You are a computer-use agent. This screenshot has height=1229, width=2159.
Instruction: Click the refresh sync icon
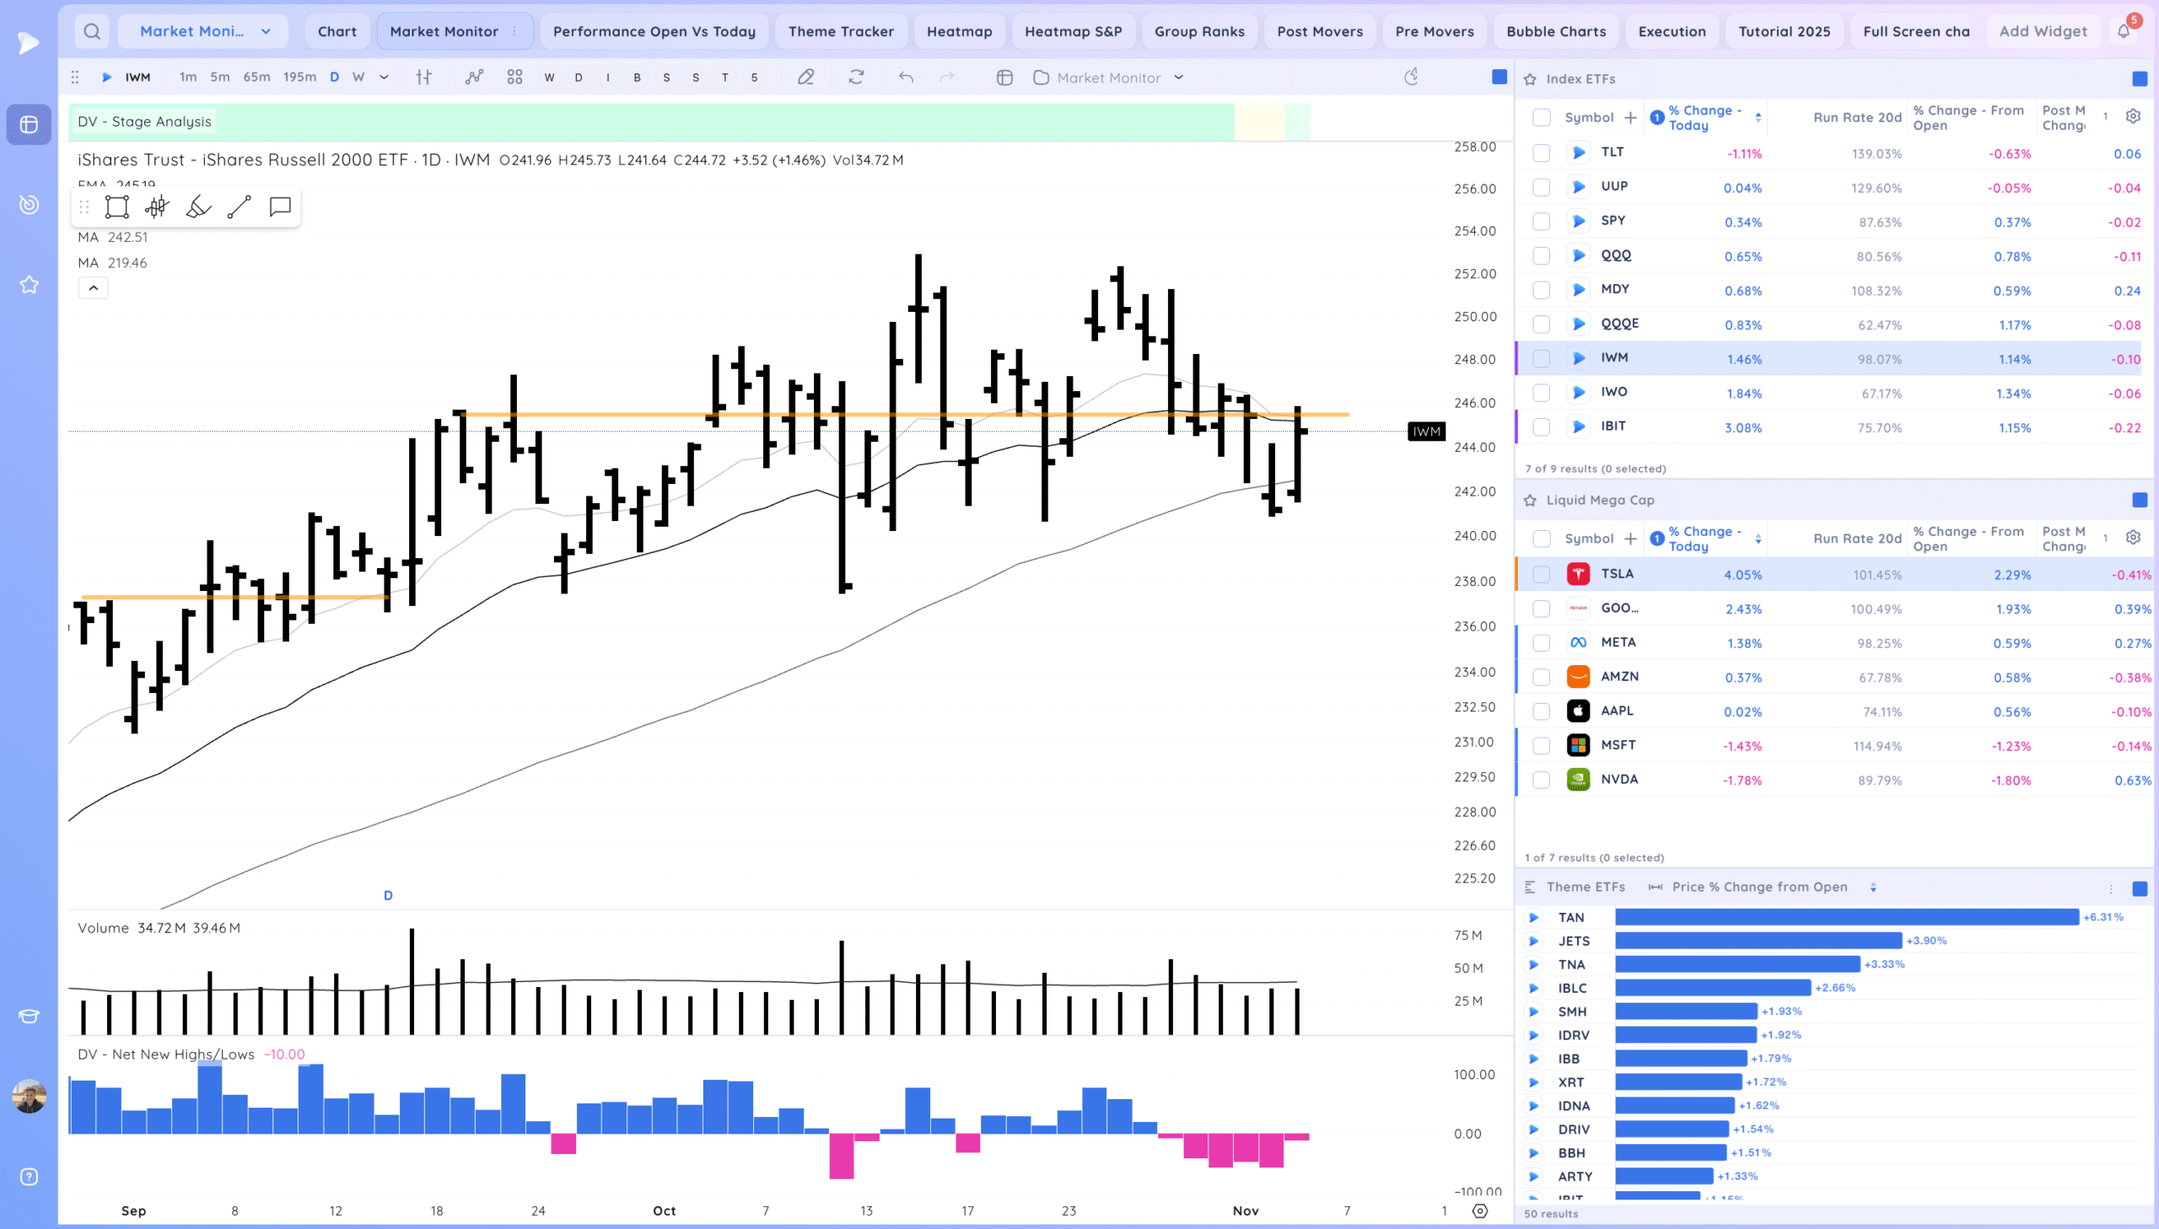pos(856,78)
